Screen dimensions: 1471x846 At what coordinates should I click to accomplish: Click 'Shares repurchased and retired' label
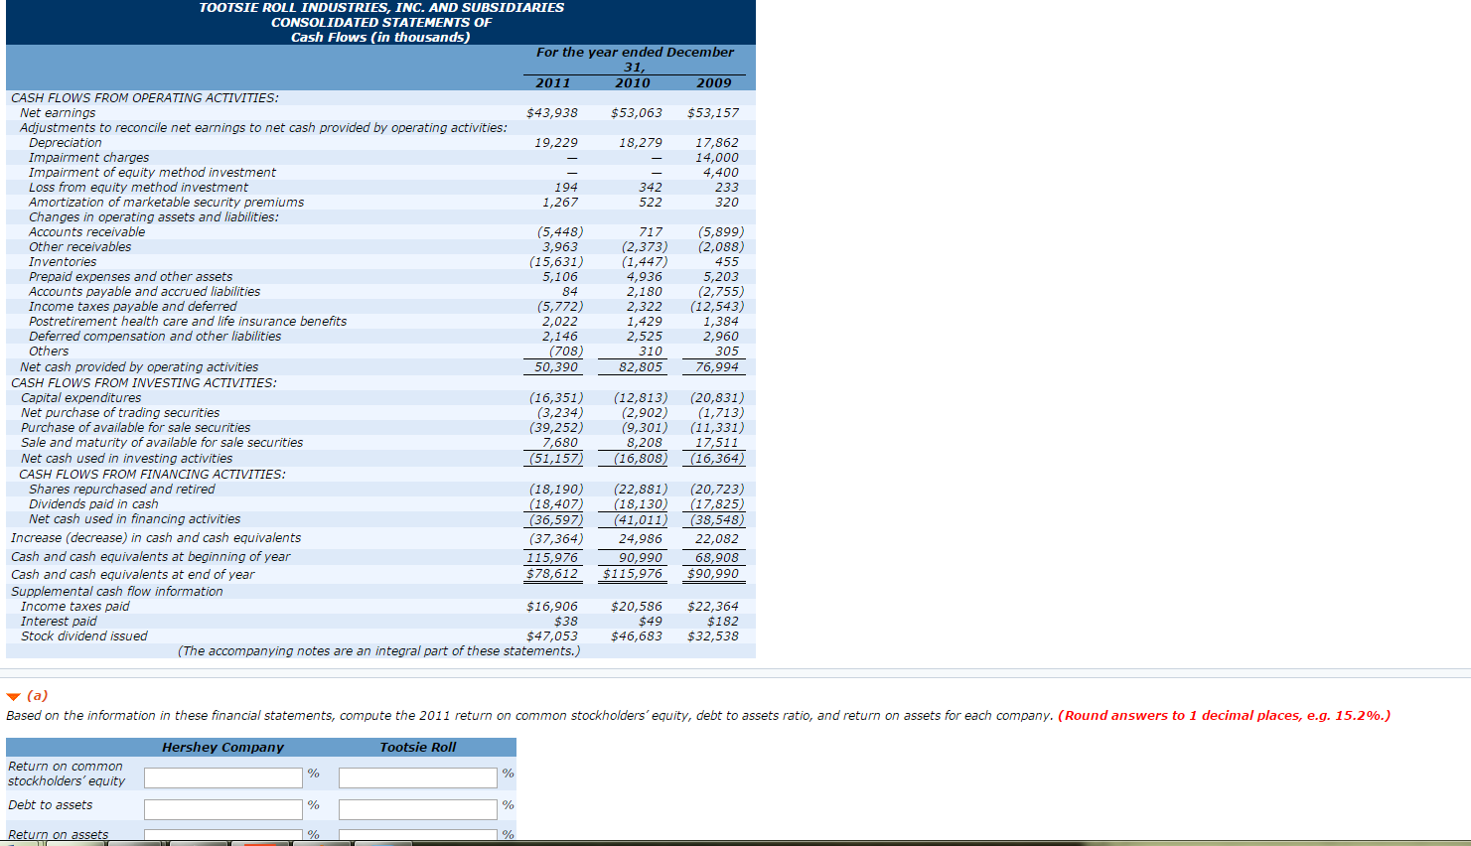click(121, 489)
